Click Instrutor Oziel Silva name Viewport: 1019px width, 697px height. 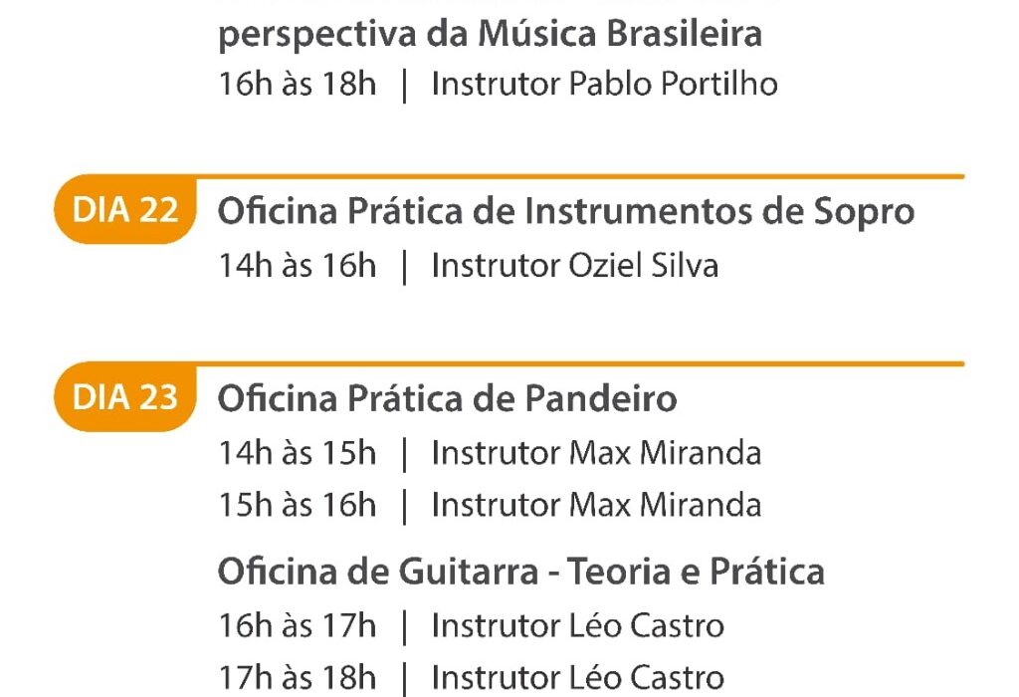(574, 266)
